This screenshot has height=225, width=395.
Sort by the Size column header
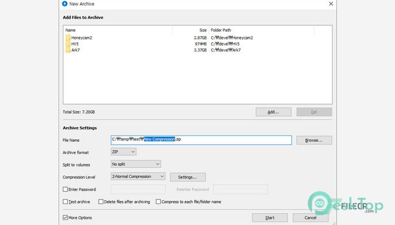coord(203,30)
